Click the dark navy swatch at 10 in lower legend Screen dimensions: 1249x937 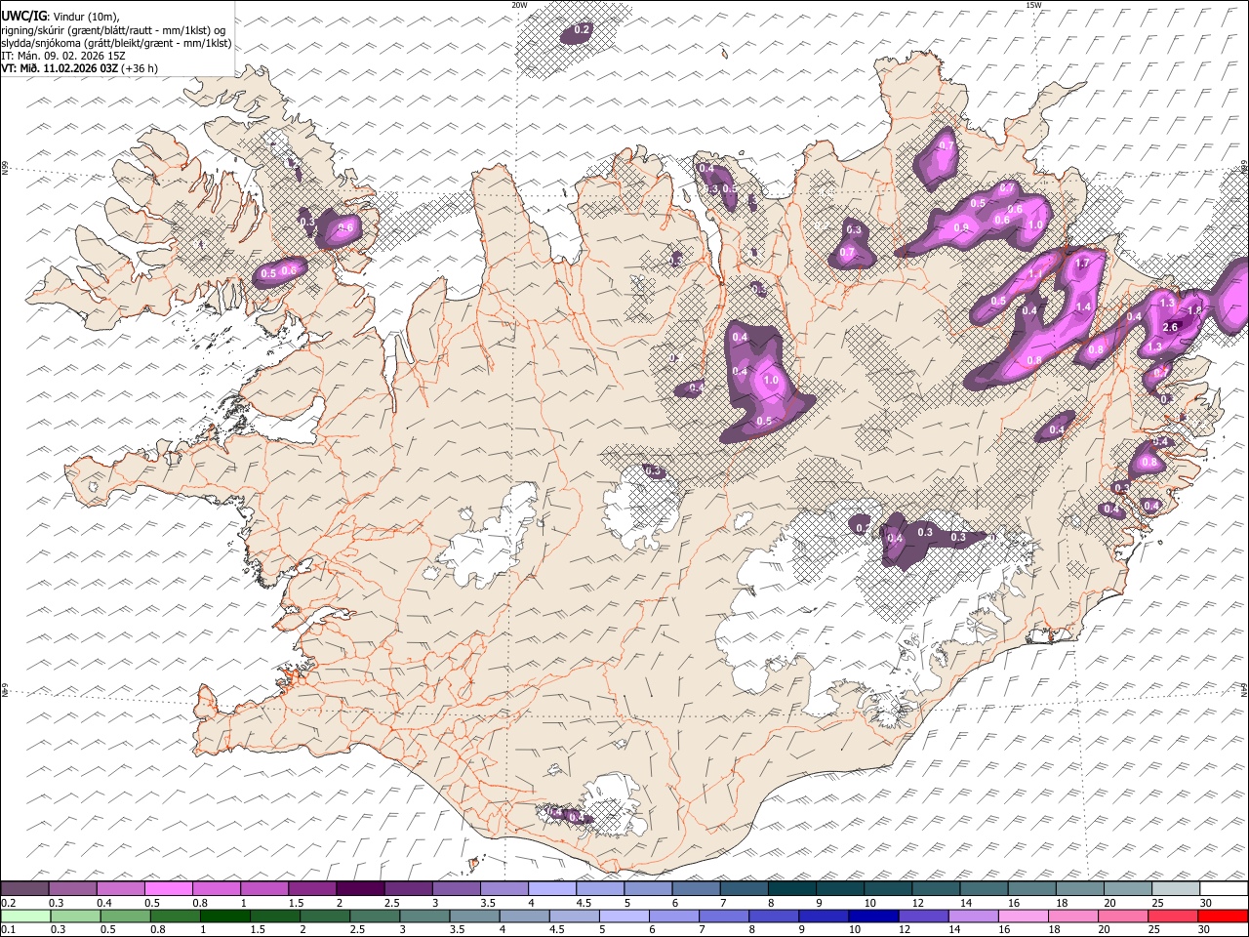coord(874,916)
